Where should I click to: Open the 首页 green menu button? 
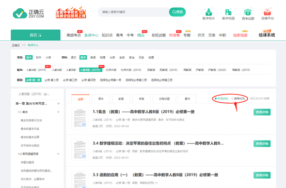point(36,35)
